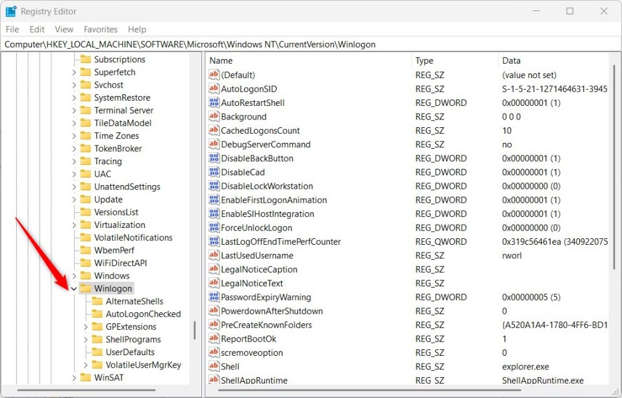Viewport: 622px width, 398px height.
Task: Expand the GPExtensions subkey
Action: pyautogui.click(x=86, y=327)
